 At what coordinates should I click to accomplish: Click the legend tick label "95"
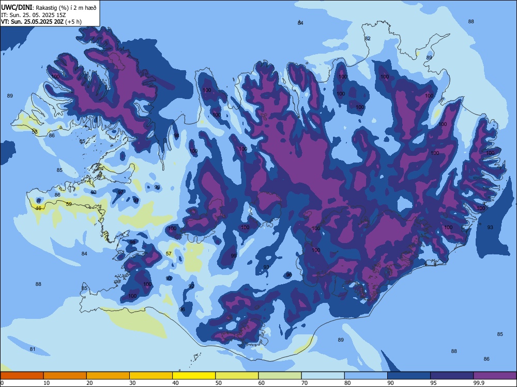click(x=434, y=383)
